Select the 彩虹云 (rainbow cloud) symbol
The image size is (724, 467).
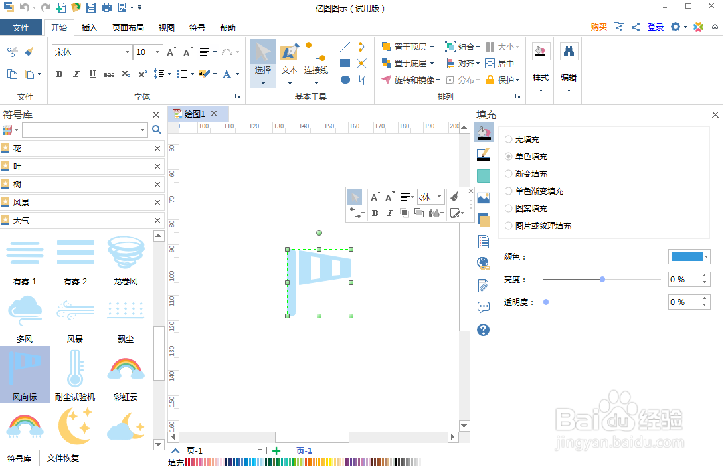click(x=126, y=367)
